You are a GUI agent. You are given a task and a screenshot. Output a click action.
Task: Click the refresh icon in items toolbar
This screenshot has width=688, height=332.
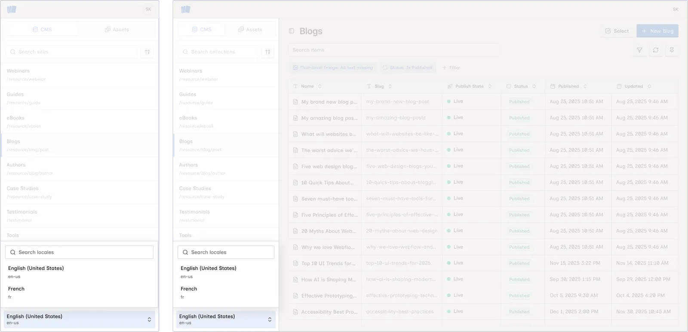pyautogui.click(x=656, y=50)
